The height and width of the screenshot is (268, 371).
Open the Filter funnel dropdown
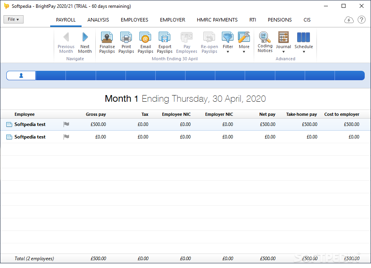pyautogui.click(x=228, y=43)
